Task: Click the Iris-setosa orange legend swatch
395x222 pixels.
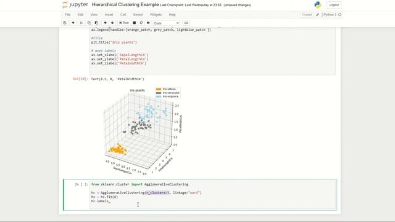Action: [159, 89]
